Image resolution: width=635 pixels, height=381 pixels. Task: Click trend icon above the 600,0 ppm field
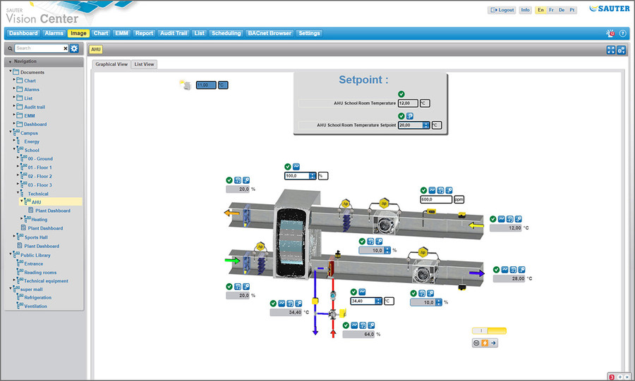pos(431,190)
